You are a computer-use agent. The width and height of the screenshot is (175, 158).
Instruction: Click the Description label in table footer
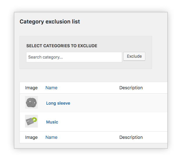coord(131,137)
